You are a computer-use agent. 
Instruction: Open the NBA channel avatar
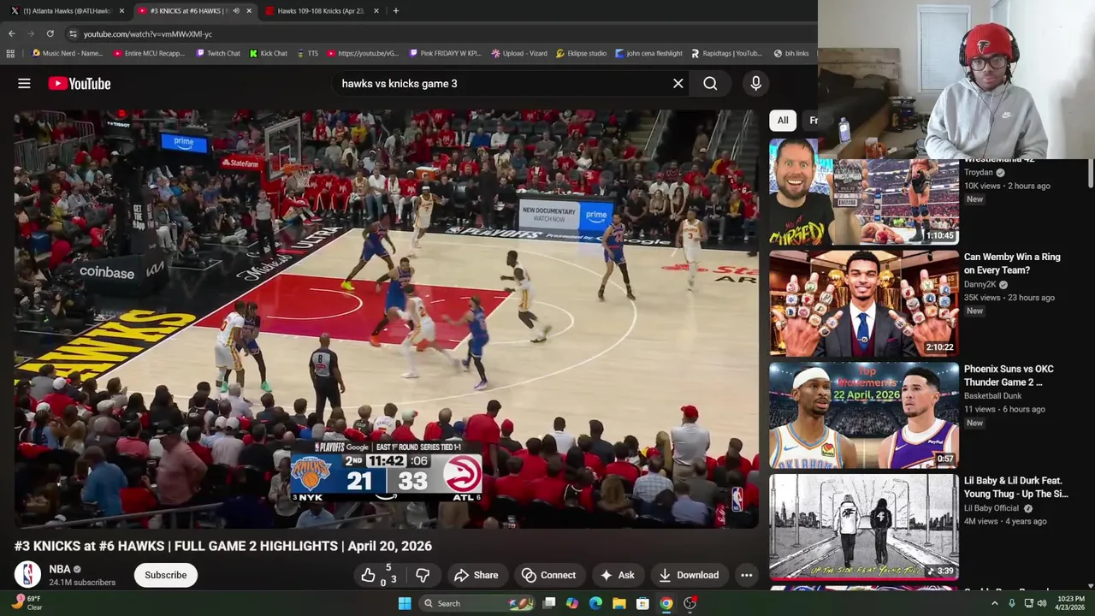[27, 574]
